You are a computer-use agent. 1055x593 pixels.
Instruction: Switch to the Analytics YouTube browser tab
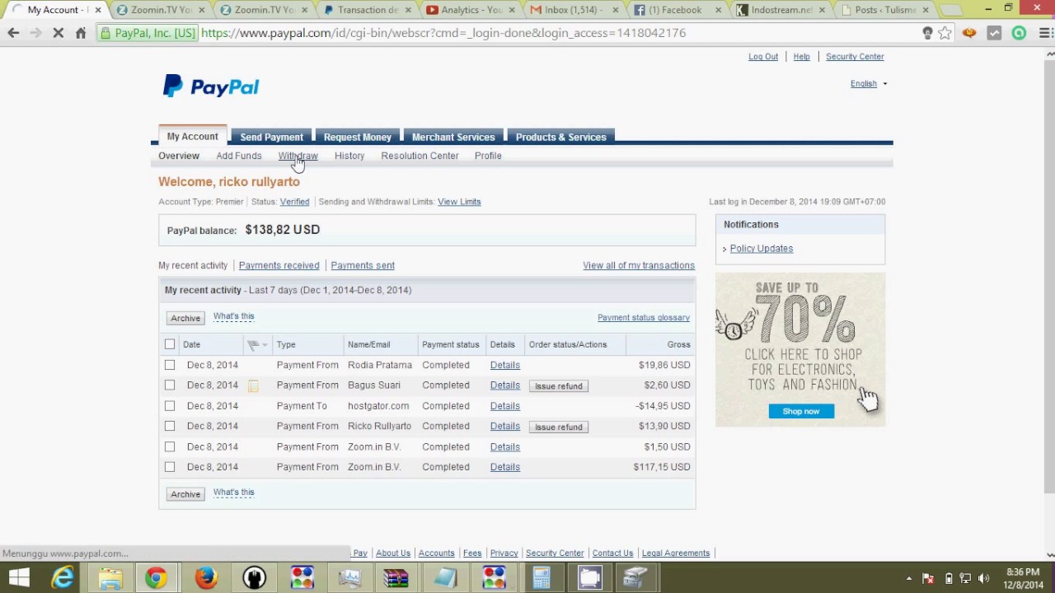471,10
